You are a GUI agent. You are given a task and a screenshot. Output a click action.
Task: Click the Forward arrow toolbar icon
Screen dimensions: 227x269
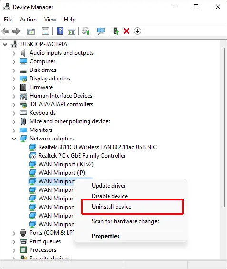16,31
